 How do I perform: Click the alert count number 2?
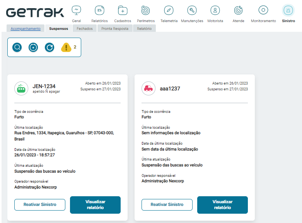pos(75,47)
